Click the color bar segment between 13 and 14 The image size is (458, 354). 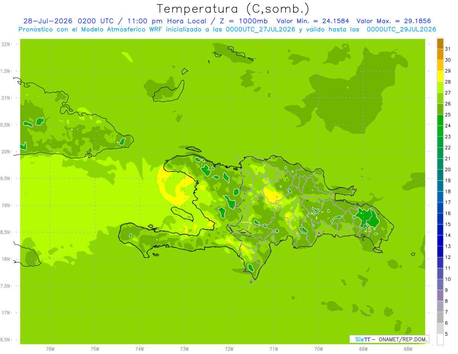(x=440, y=241)
